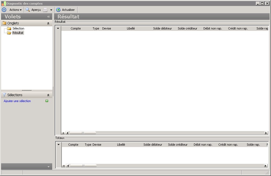Screen dimensions: 271x176
Task: Open the Résultat grid column selector arrow
Action: click(58, 28)
